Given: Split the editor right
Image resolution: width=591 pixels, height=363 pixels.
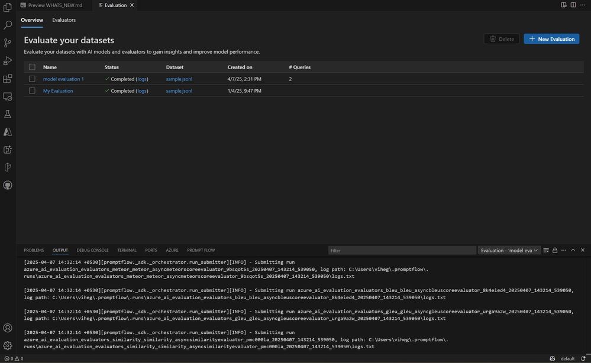Looking at the screenshot, I should point(573,5).
